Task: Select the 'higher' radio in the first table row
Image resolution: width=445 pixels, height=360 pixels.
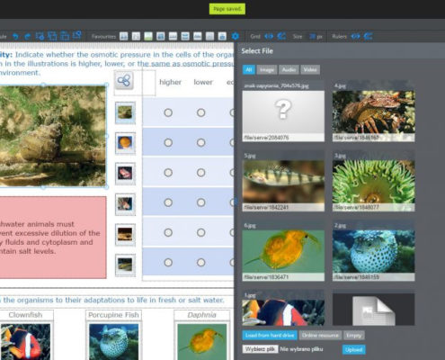Action: tap(168, 112)
